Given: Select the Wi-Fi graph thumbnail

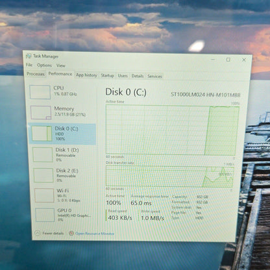Looking at the screenshot, I should 44,195.
